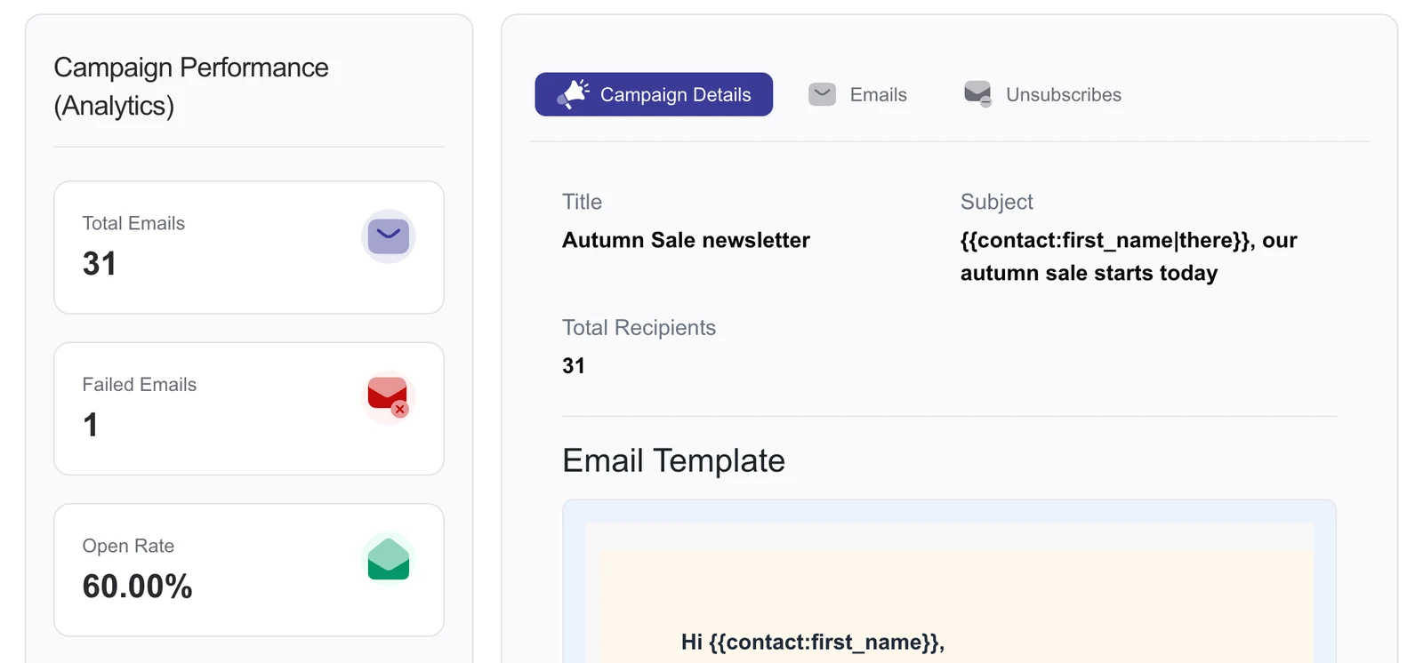Click the envelope icon beside Emails
Image resolution: width=1423 pixels, height=663 pixels.
point(822,94)
